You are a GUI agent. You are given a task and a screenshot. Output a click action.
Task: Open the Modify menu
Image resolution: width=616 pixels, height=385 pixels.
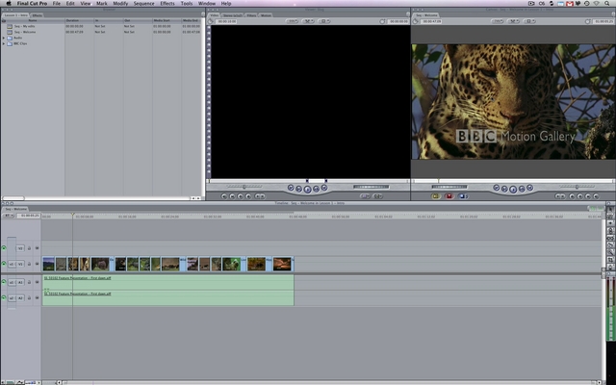pos(120,3)
